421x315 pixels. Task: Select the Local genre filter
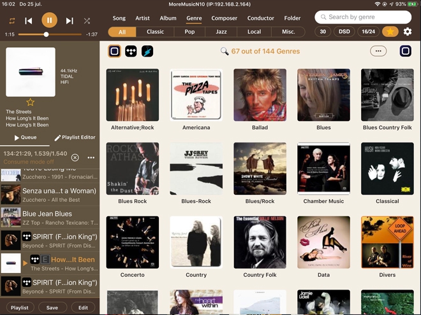[254, 32]
